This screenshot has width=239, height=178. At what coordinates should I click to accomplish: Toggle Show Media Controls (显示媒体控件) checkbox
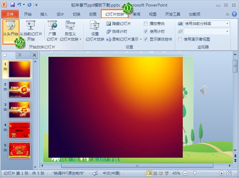pos(146,39)
